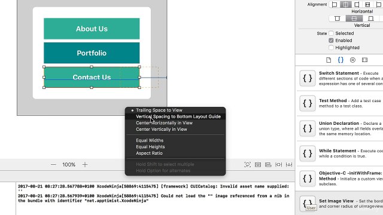Select center vertical alignment icon
Viewport: 383px width, 215px height.
tap(354, 19)
